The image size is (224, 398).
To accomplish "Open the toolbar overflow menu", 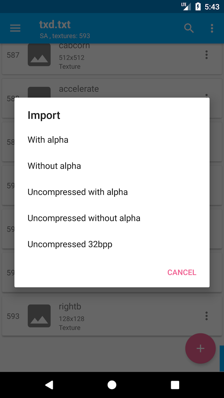I will point(212,28).
